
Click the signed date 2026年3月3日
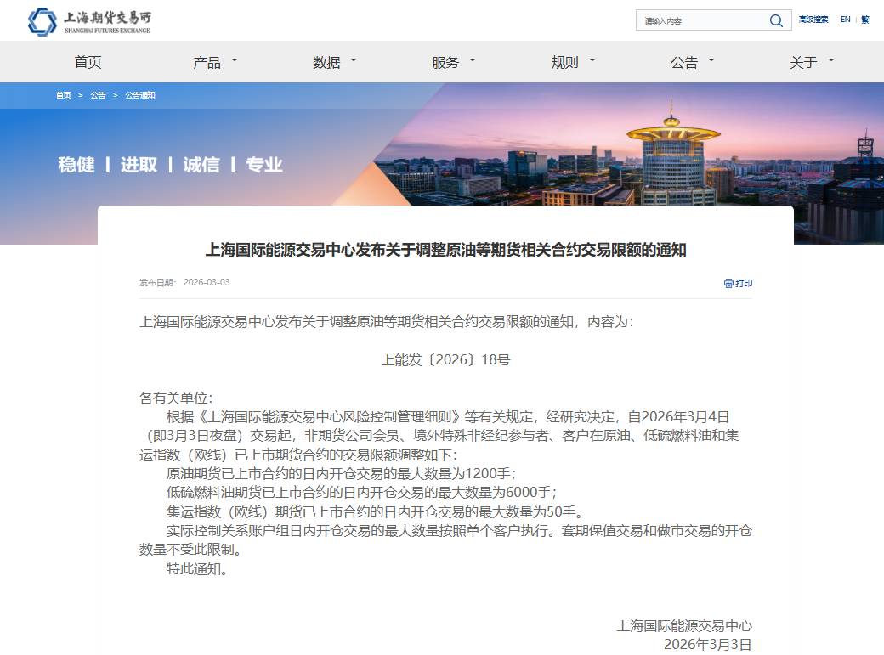pyautogui.click(x=707, y=644)
